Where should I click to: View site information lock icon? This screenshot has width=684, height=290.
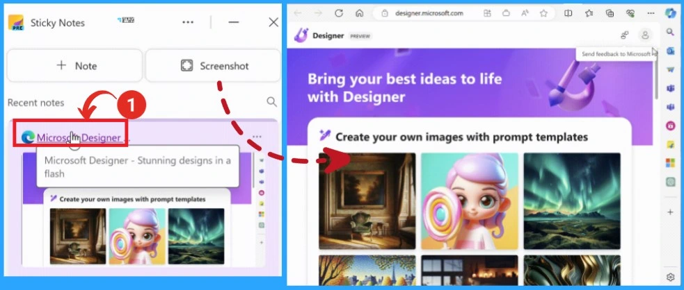pos(384,13)
